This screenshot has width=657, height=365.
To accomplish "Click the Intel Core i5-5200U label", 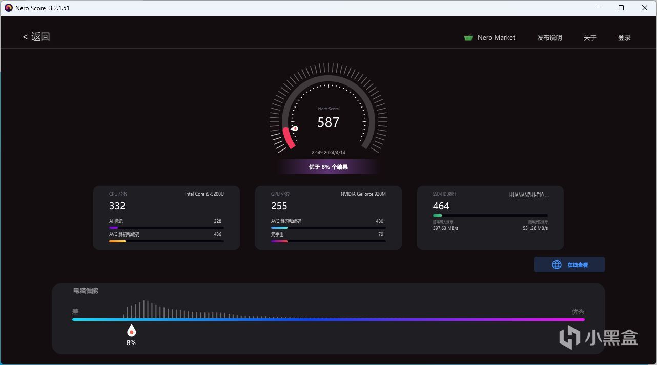I will tap(204, 194).
